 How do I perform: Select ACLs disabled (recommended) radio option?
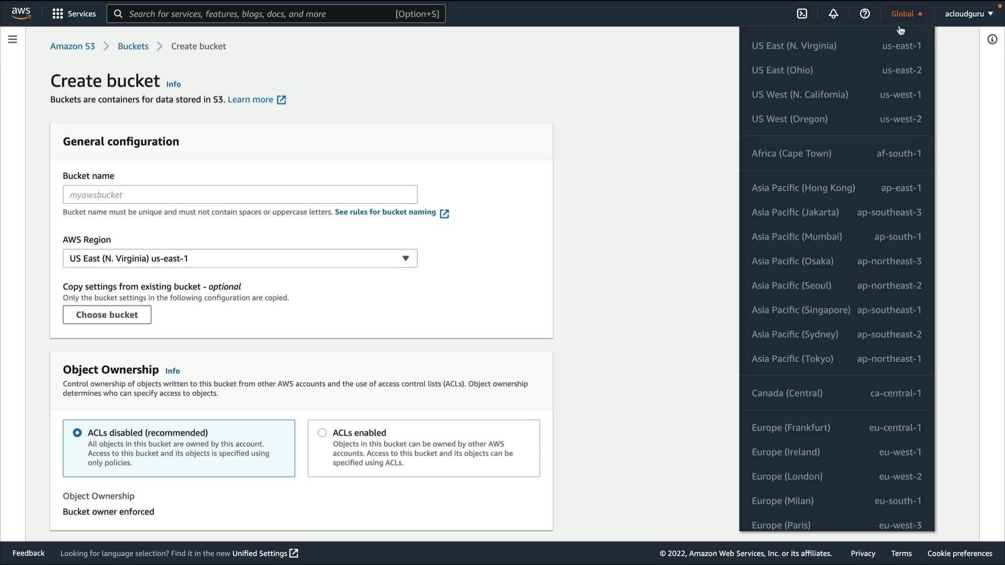pyautogui.click(x=77, y=433)
